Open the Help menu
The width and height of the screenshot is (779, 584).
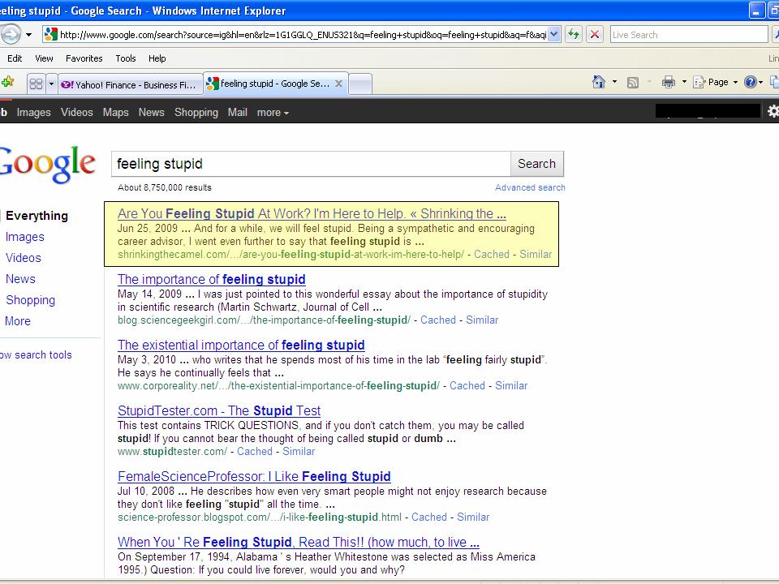tap(157, 58)
